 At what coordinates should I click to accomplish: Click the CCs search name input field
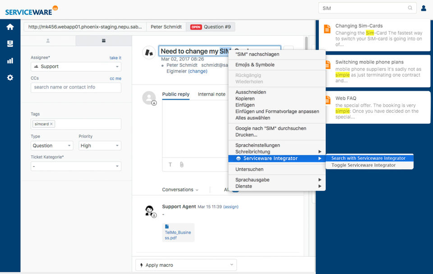76,88
